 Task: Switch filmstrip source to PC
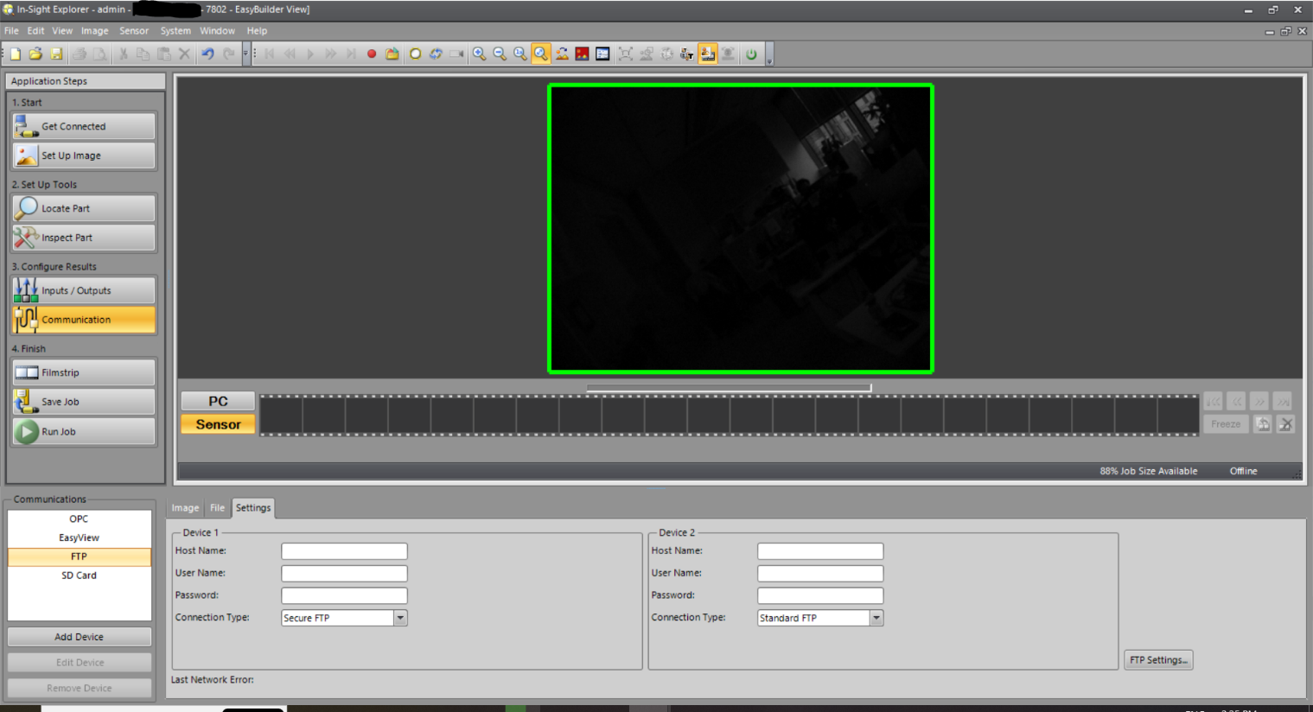tap(217, 400)
